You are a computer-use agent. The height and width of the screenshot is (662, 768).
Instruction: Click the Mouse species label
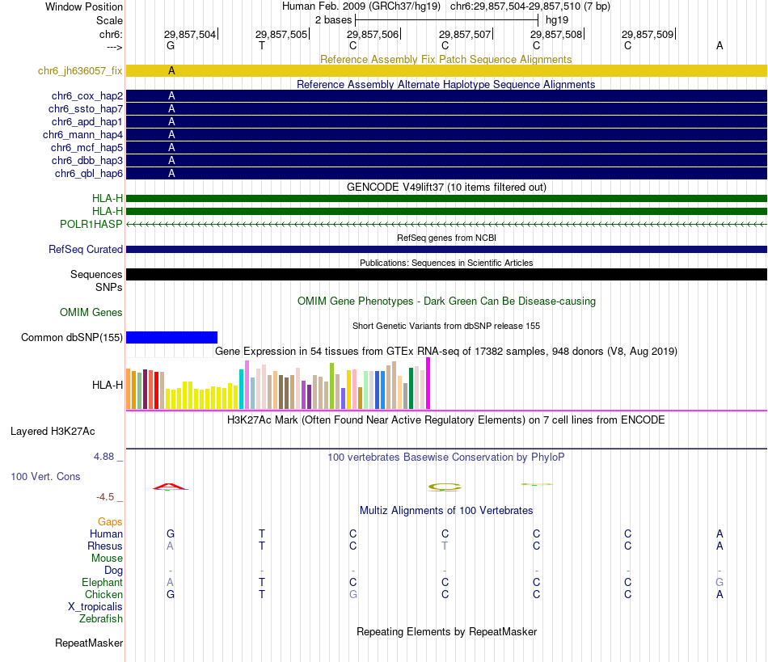pos(107,559)
